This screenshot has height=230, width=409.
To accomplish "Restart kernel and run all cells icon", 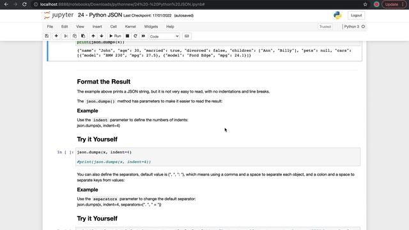I will [x=143, y=36].
